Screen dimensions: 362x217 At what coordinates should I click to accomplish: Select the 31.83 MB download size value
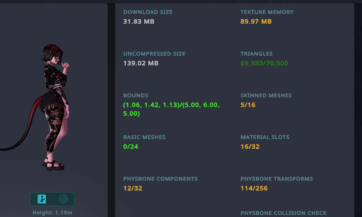click(139, 21)
